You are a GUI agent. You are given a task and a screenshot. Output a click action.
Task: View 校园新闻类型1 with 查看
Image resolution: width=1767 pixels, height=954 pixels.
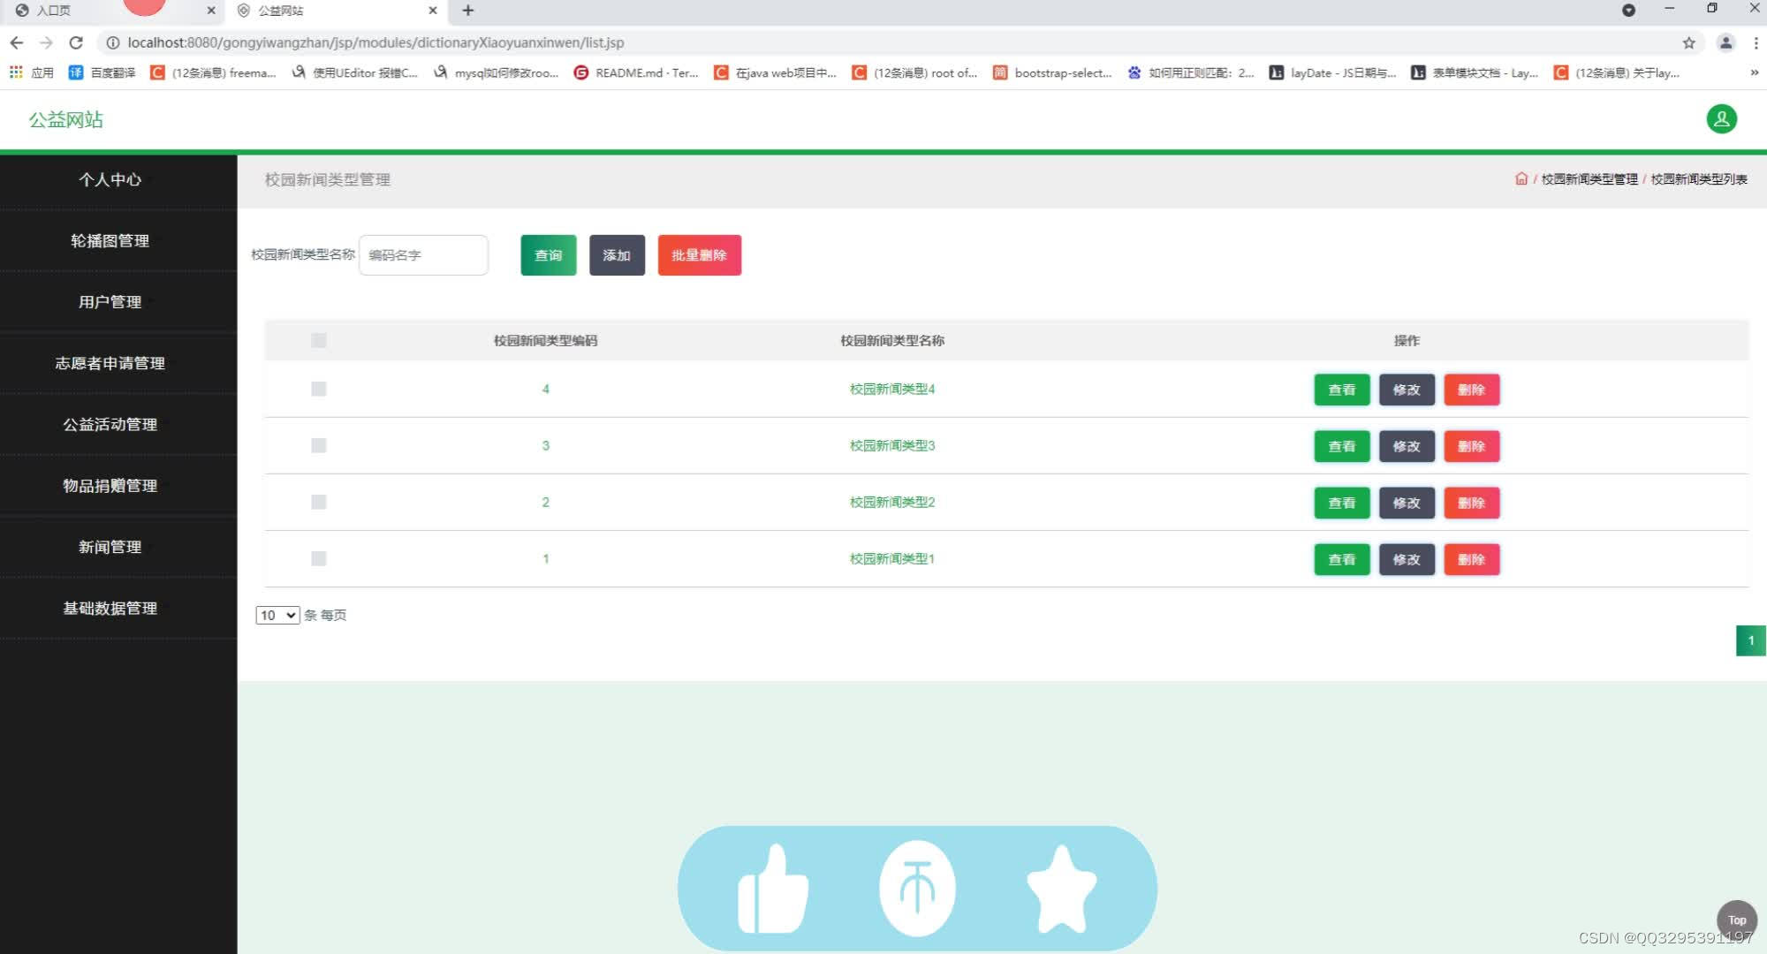pyautogui.click(x=1341, y=559)
